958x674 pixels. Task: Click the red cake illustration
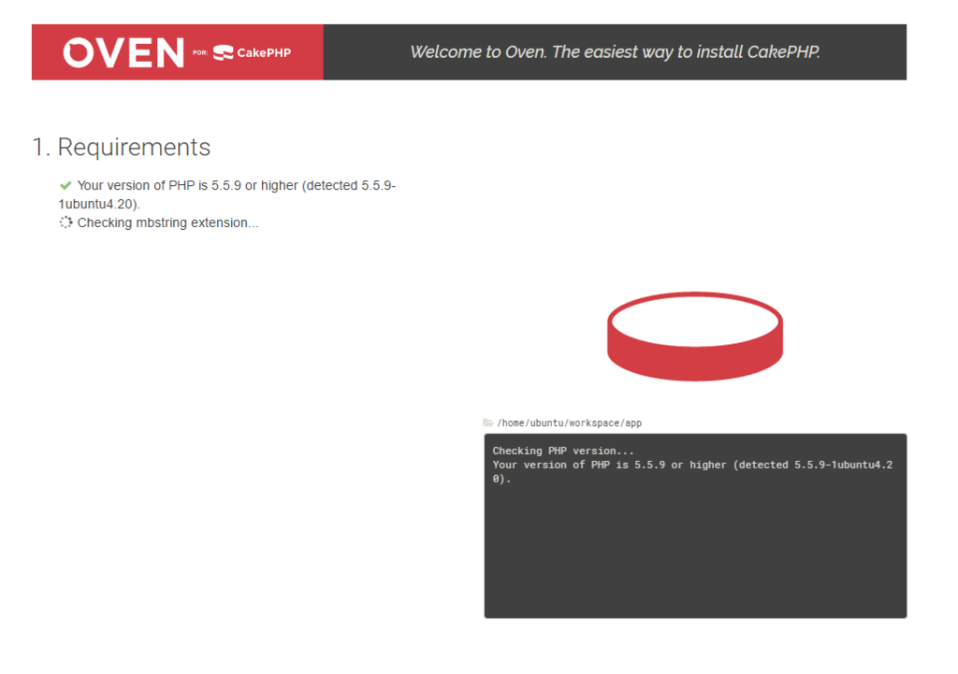pyautogui.click(x=695, y=337)
